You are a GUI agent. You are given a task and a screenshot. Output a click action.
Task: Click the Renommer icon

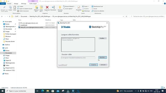[53, 8]
